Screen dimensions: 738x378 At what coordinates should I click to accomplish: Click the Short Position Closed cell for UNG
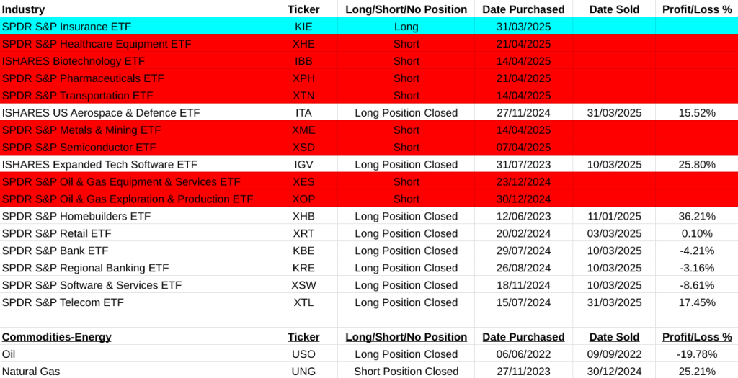[x=406, y=372]
